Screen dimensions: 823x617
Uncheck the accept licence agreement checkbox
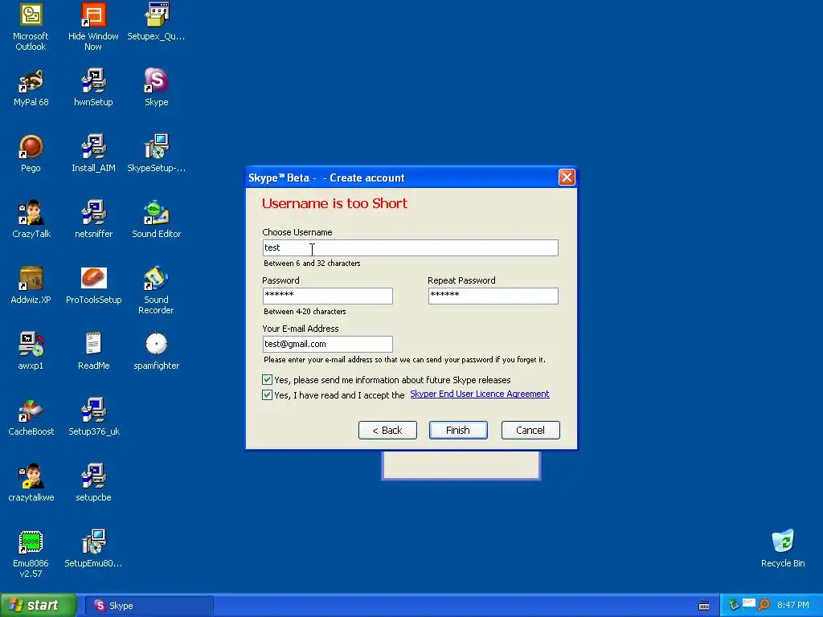click(x=267, y=394)
